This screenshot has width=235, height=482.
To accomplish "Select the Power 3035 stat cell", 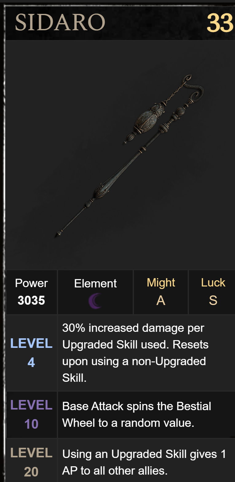I will [x=31, y=292].
